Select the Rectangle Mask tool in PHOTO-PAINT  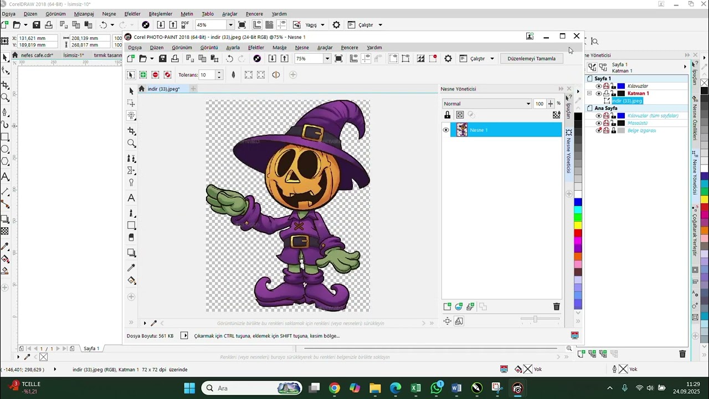[x=131, y=103]
